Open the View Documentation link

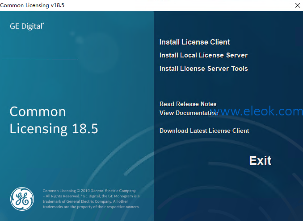point(189,113)
